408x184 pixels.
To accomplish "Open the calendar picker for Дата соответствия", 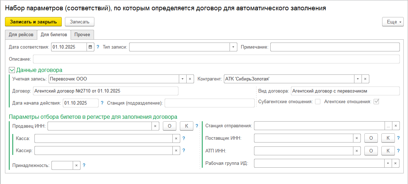I will 90,47.
